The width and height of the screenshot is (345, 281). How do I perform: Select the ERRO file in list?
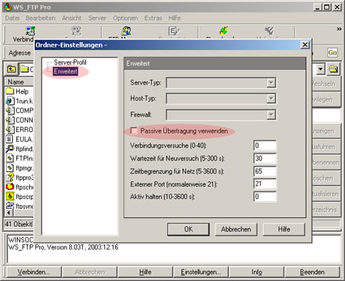[19, 130]
